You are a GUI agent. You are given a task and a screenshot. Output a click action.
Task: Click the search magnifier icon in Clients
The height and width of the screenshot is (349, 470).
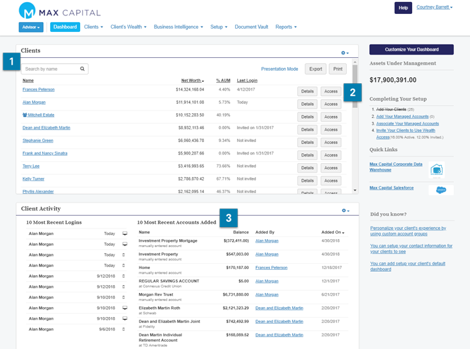[83, 69]
